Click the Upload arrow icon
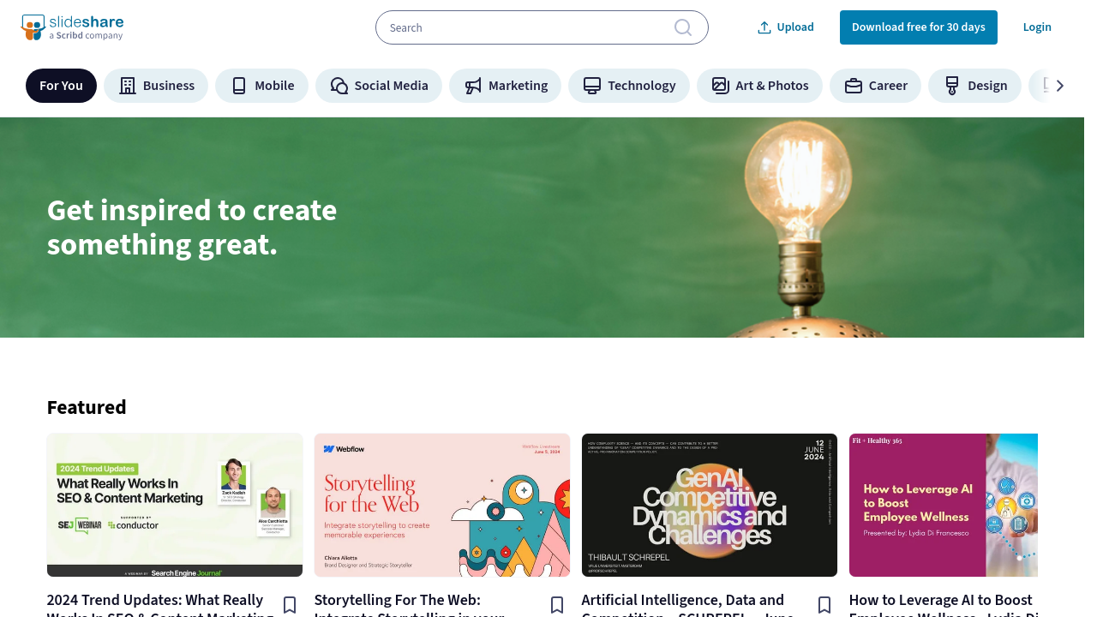This screenshot has width=1097, height=617. point(764,27)
